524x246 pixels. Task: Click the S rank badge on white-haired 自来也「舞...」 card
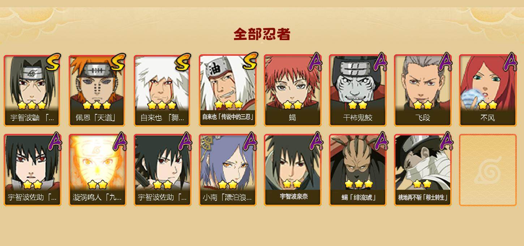tap(183, 62)
